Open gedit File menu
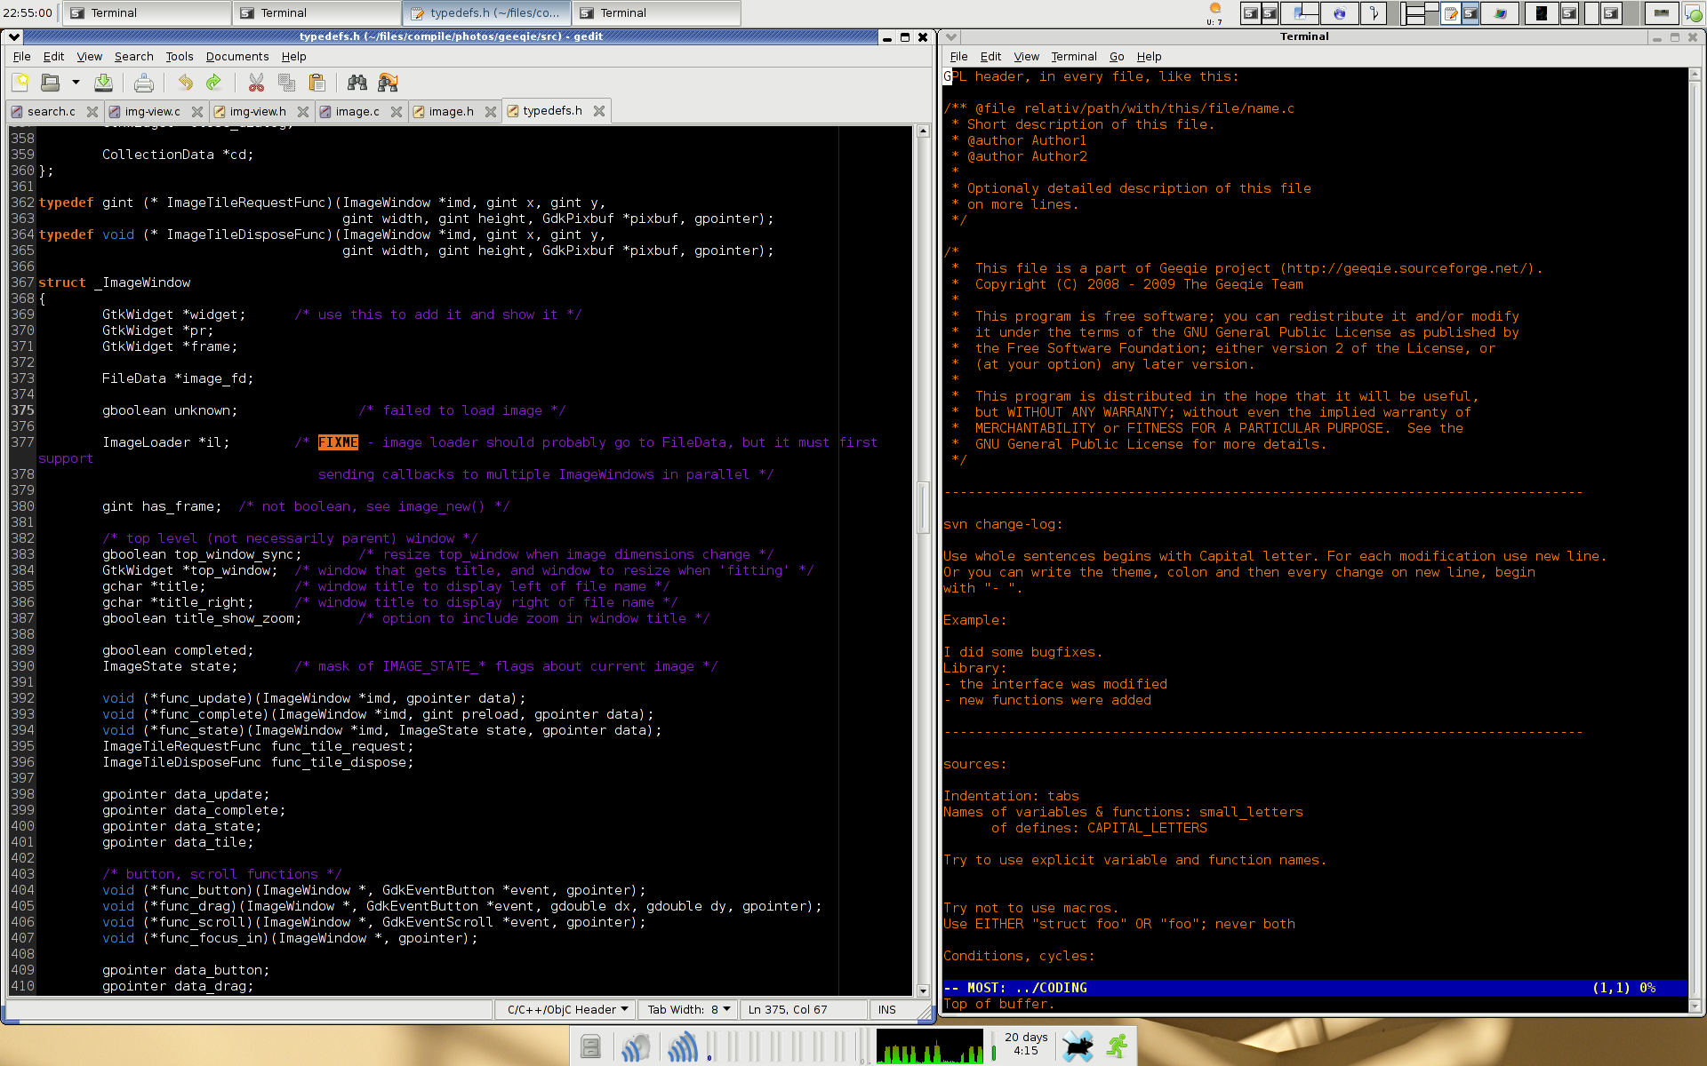1707x1066 pixels. tap(21, 56)
